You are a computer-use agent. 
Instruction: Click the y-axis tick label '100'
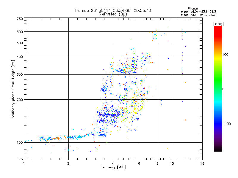tap(20, 143)
